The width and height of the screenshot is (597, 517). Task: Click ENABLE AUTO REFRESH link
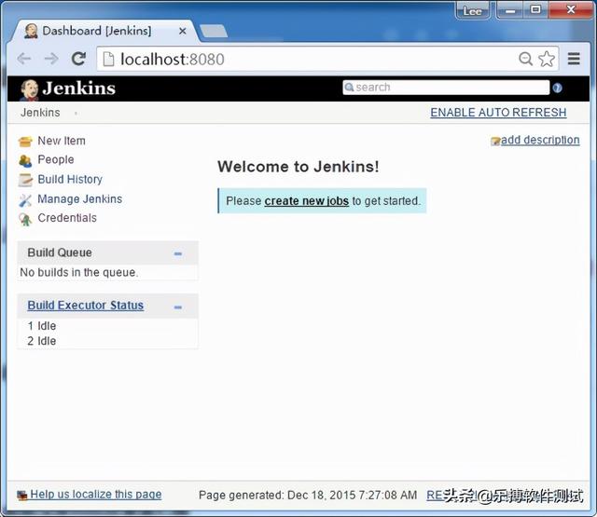pos(498,113)
